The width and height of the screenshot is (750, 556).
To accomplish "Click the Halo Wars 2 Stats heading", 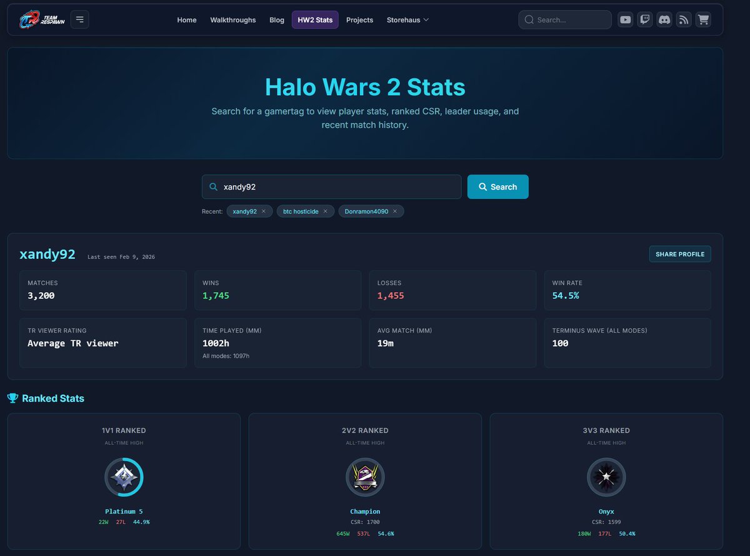I will (x=365, y=87).
